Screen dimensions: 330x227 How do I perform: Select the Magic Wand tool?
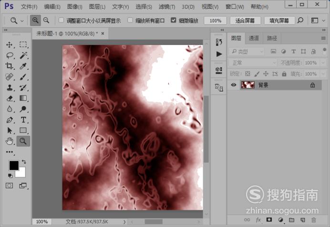pos(23,55)
